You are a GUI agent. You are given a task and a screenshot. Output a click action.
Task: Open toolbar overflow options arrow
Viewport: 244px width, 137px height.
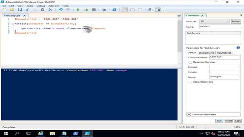tap(164, 11)
